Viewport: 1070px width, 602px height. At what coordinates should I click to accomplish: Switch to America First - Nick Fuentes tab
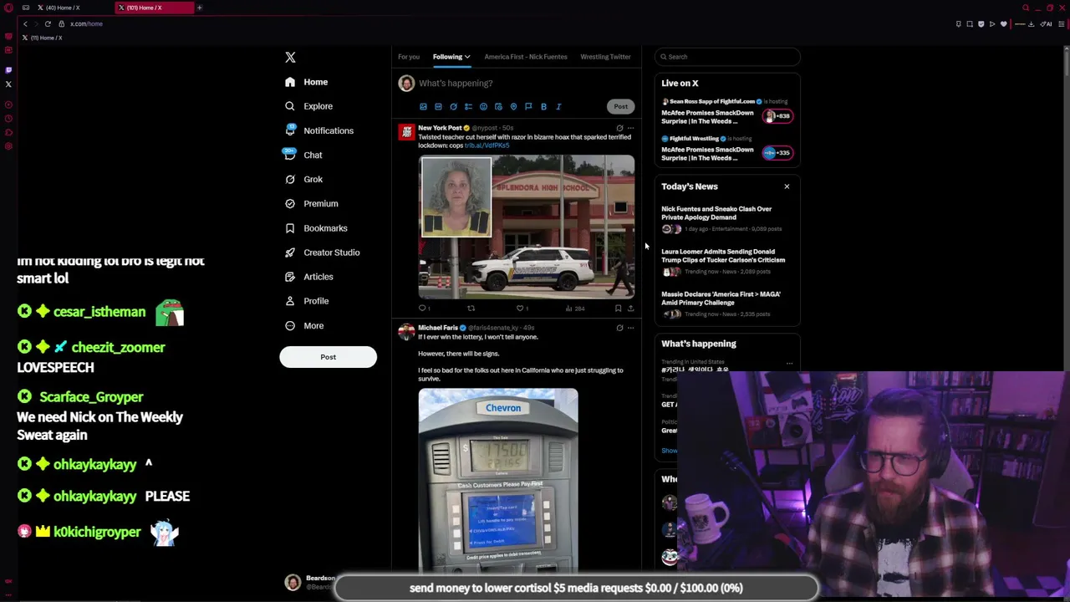(526, 57)
